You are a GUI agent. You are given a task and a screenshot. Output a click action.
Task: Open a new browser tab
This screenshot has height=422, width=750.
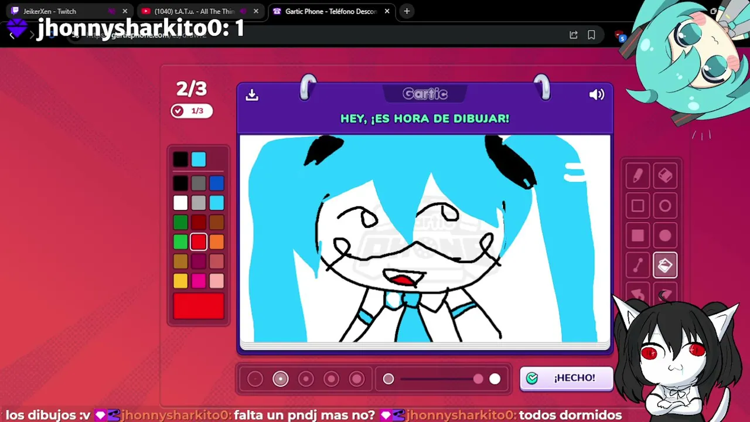tap(407, 11)
